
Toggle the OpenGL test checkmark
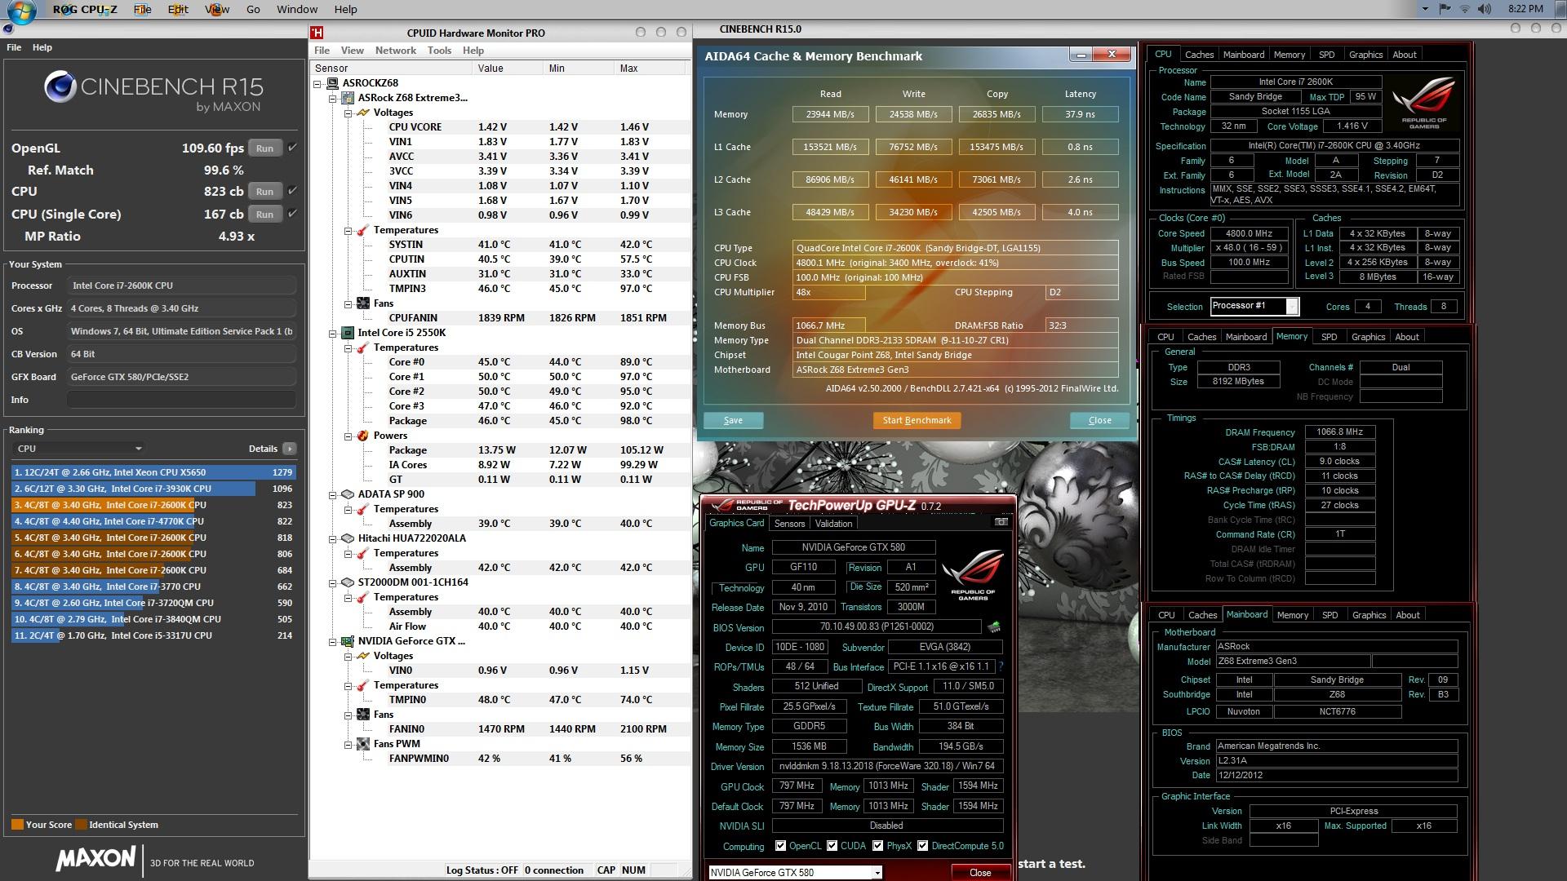(292, 148)
